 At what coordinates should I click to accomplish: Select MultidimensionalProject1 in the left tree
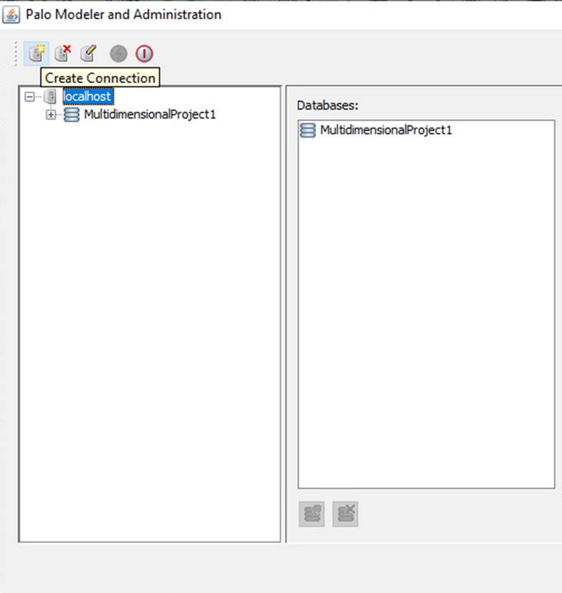[150, 114]
